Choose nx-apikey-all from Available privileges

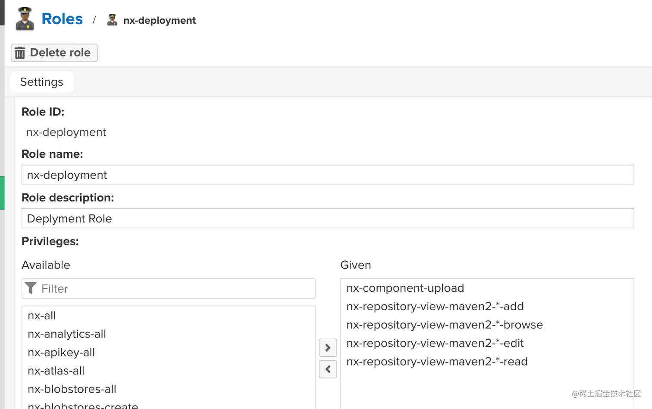pyautogui.click(x=61, y=353)
